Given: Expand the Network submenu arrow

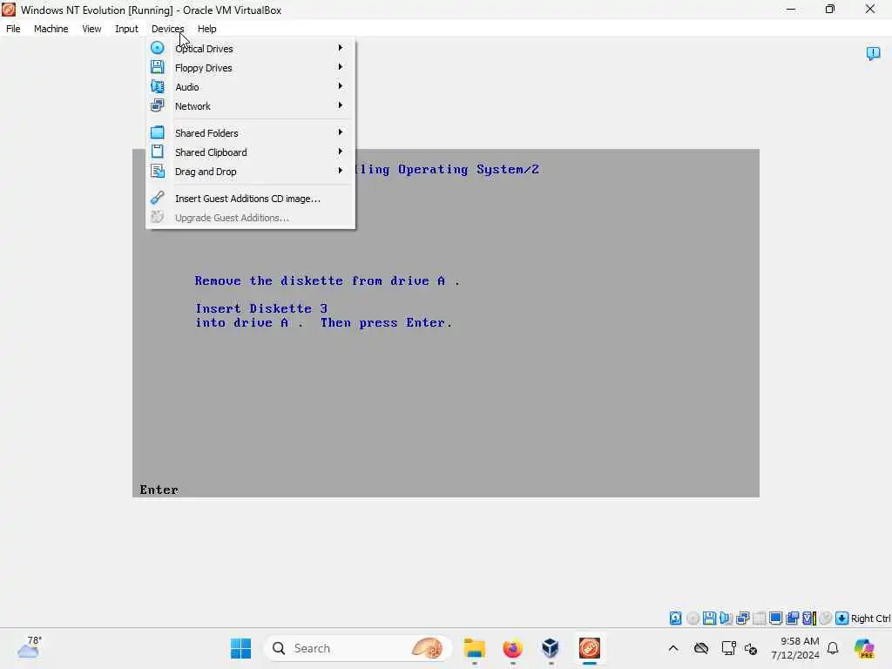Looking at the screenshot, I should pos(341,105).
